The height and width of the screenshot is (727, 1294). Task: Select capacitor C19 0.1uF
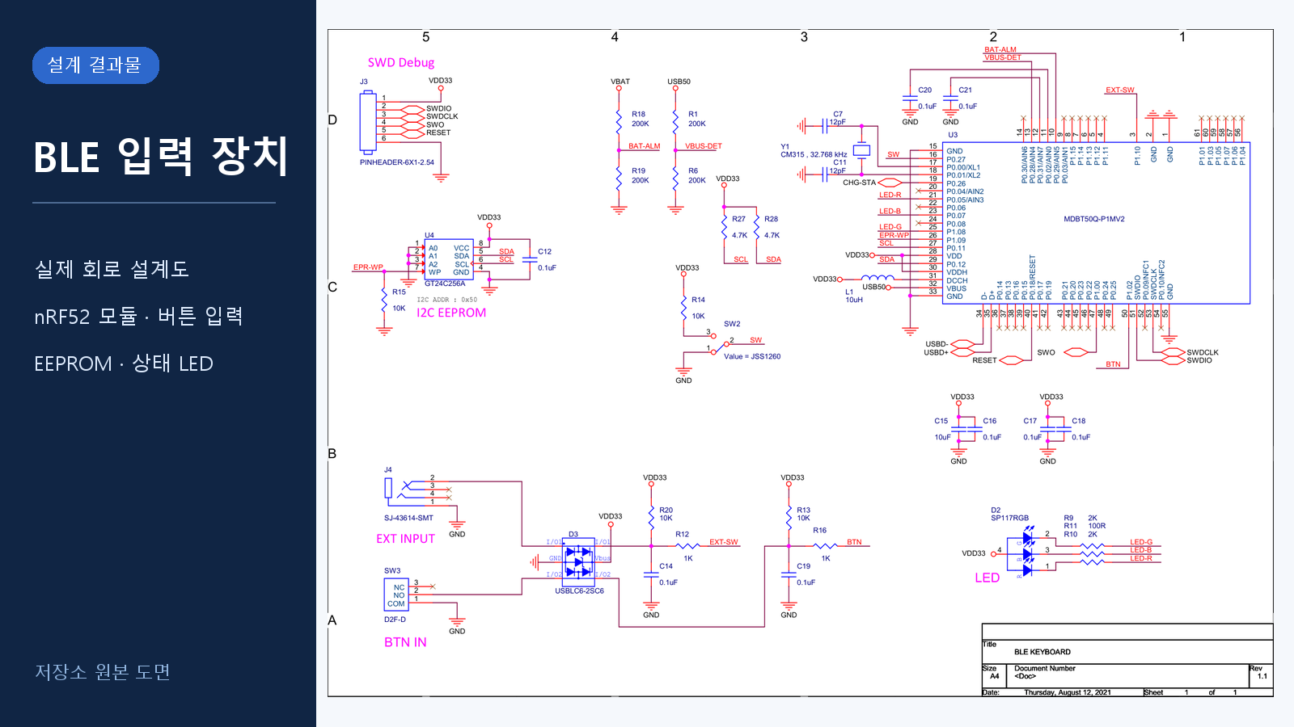[789, 574]
